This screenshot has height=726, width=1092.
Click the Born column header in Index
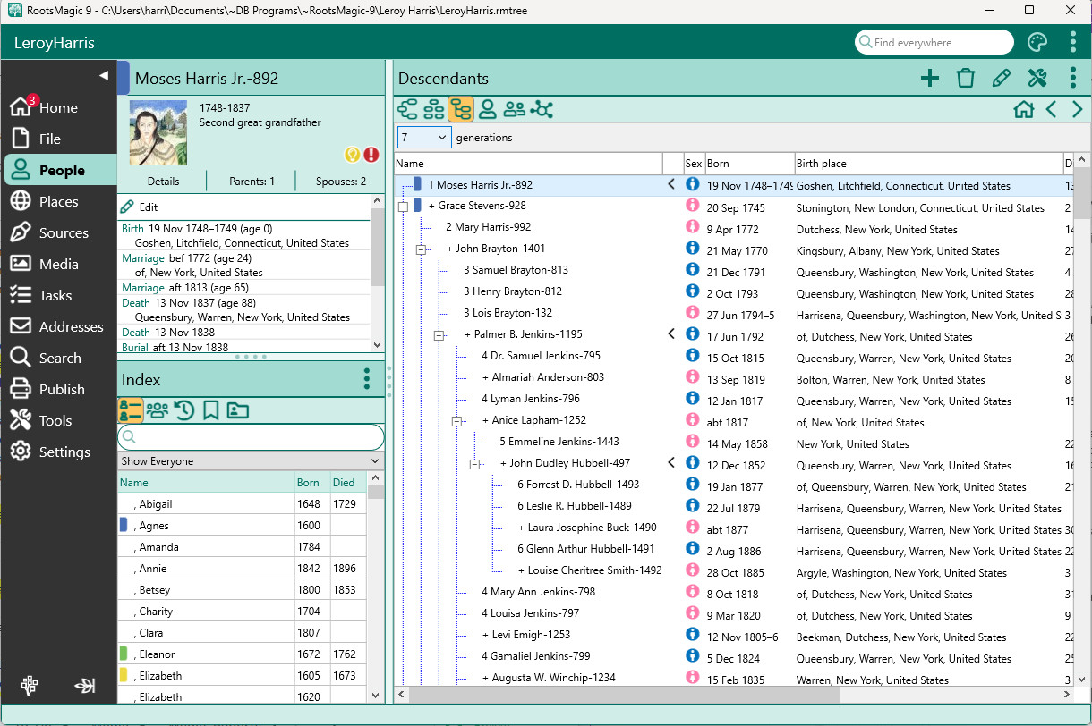309,483
